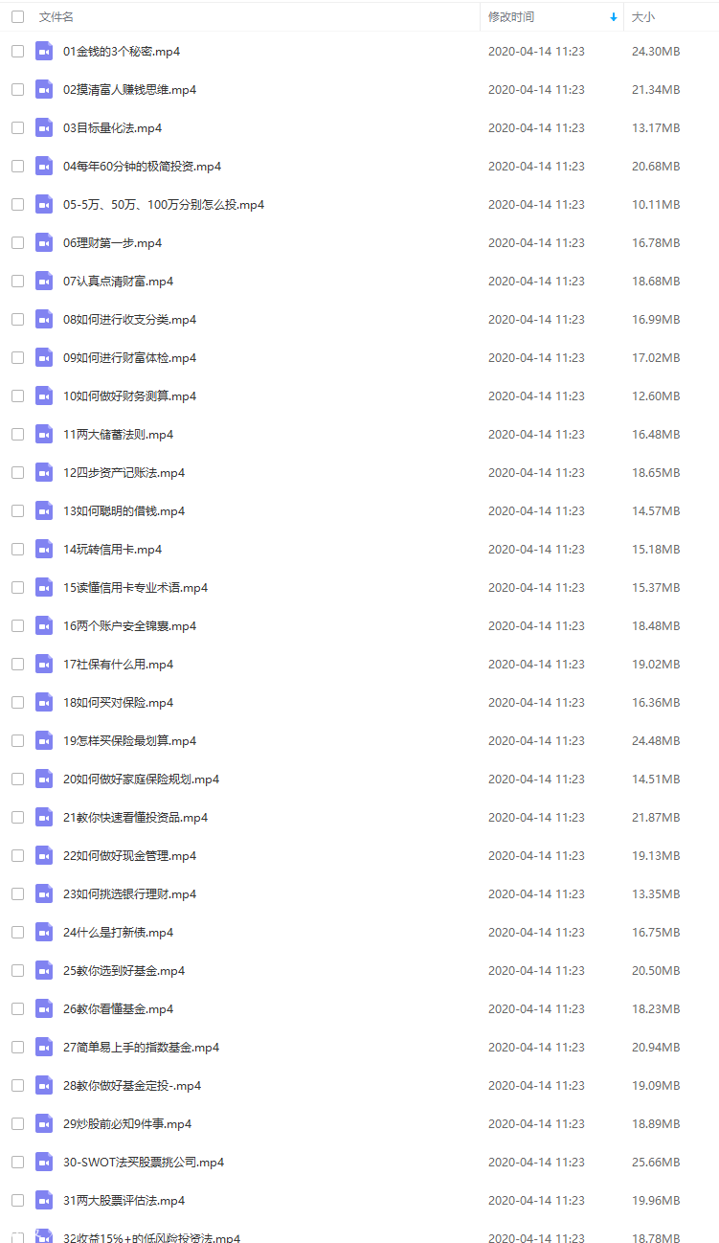The height and width of the screenshot is (1243, 719).
Task: Sort files by 修改时间 header label
Action: click(511, 17)
